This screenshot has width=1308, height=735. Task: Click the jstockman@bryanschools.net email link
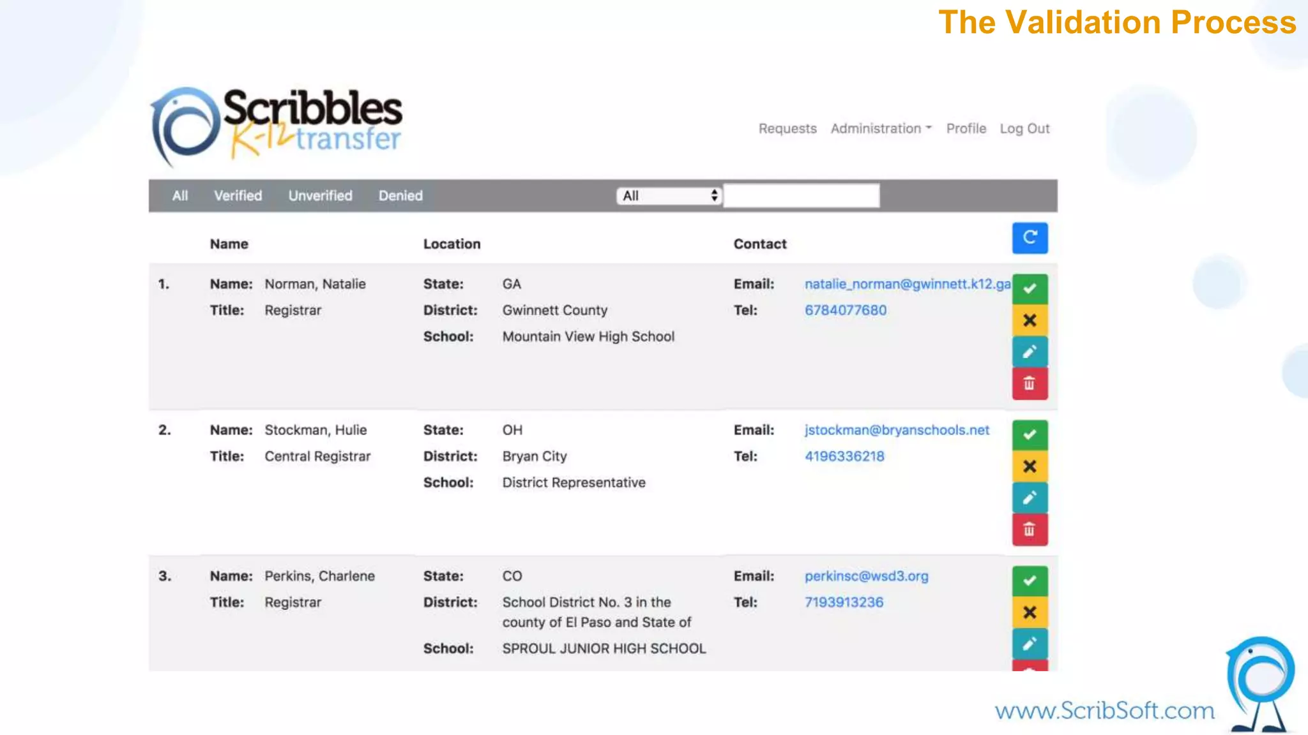pos(897,430)
